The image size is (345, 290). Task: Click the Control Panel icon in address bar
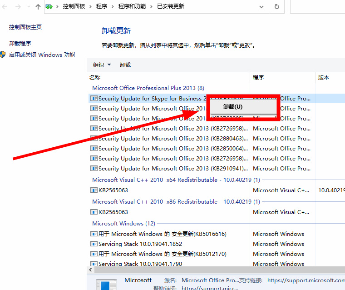coord(49,7)
